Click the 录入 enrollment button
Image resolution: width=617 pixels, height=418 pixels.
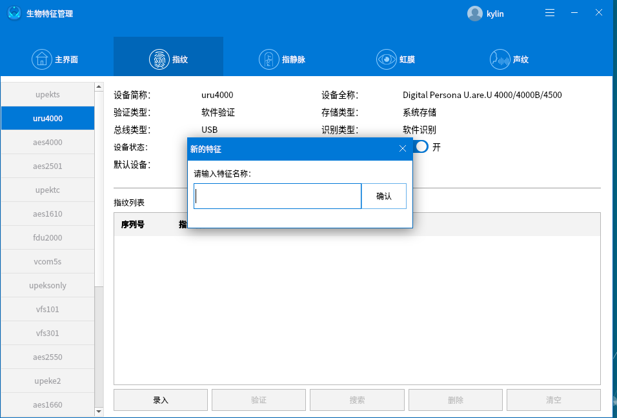tap(160, 400)
